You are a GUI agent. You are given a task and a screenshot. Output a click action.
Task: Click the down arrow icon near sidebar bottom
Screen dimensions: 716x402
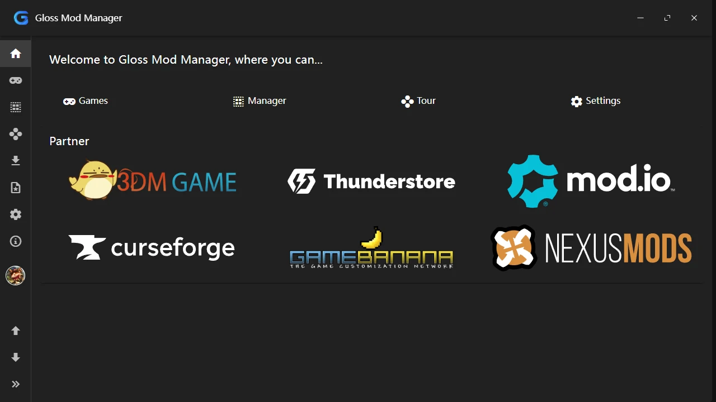coord(16,357)
